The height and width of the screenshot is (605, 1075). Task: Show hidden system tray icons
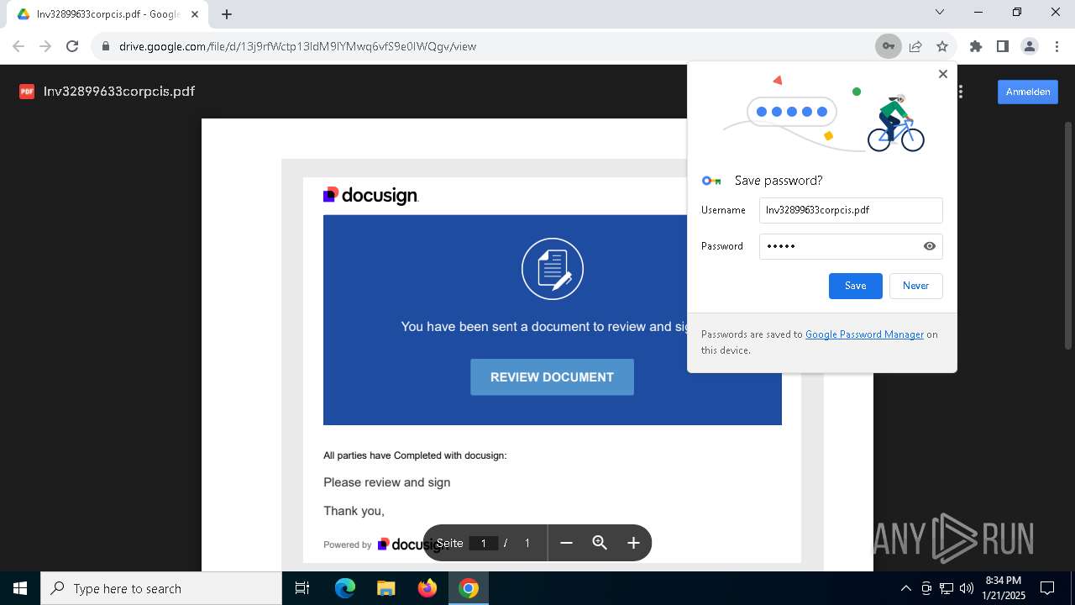(x=905, y=588)
